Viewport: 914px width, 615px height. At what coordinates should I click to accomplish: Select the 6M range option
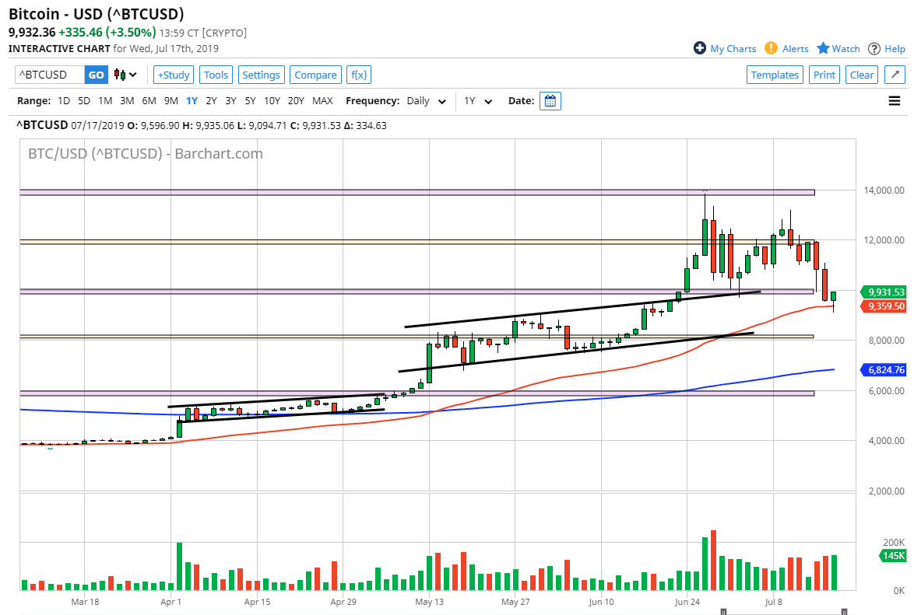click(149, 101)
